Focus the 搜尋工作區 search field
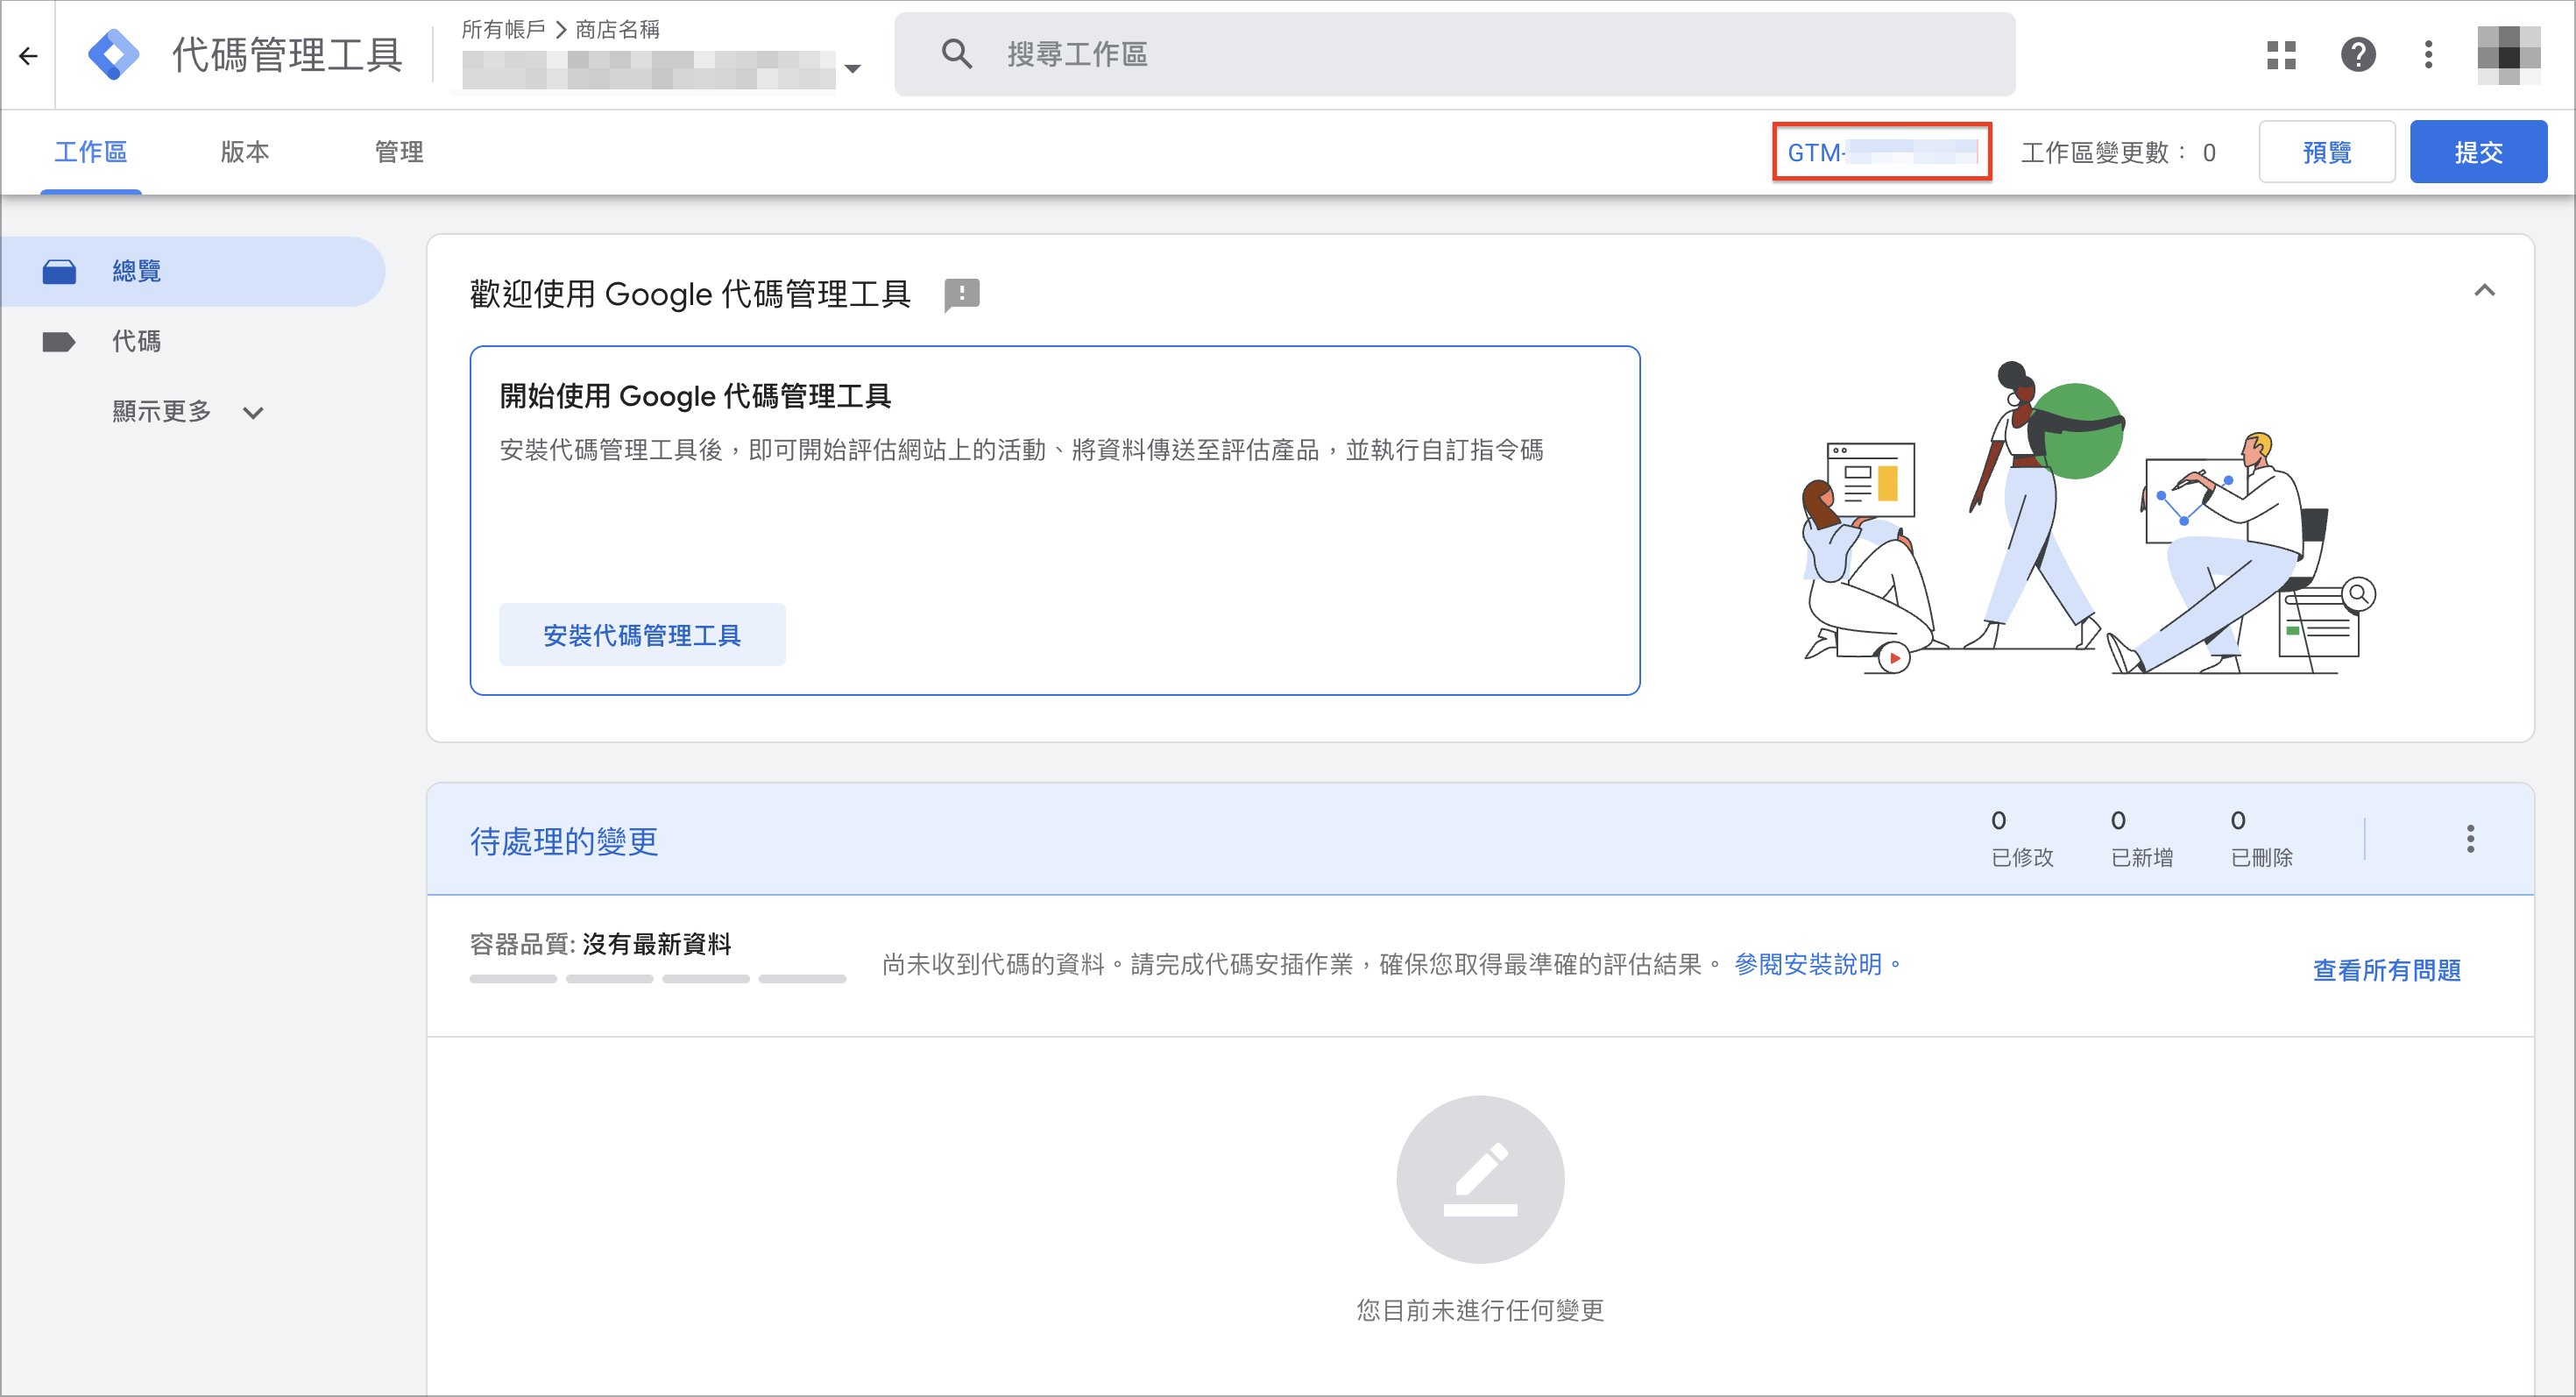The width and height of the screenshot is (2576, 1397). click(1454, 54)
